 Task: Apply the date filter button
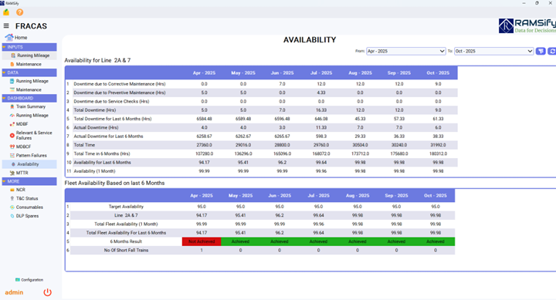click(541, 51)
